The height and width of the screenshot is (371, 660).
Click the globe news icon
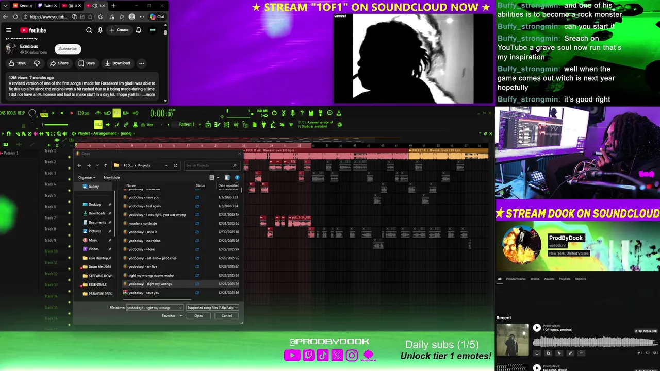pos(340,125)
